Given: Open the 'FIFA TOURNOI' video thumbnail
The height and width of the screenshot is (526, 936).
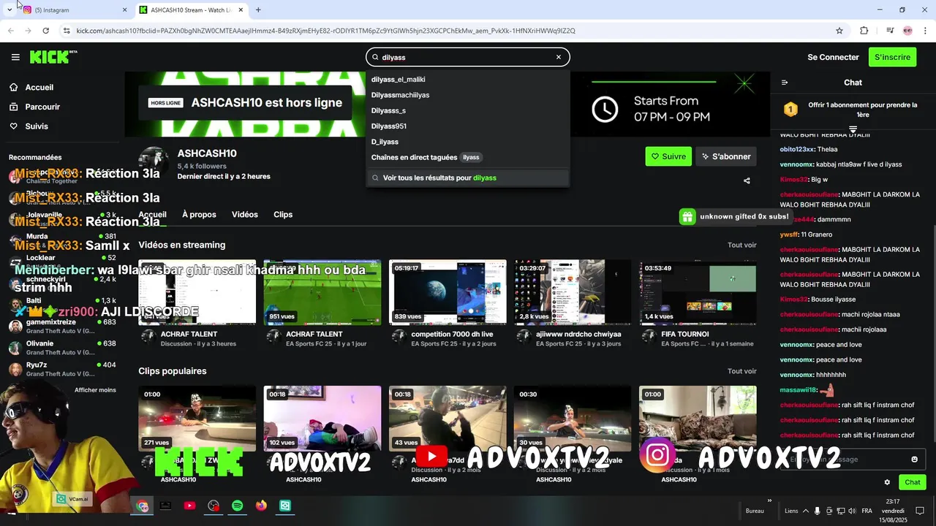Looking at the screenshot, I should tap(698, 292).
